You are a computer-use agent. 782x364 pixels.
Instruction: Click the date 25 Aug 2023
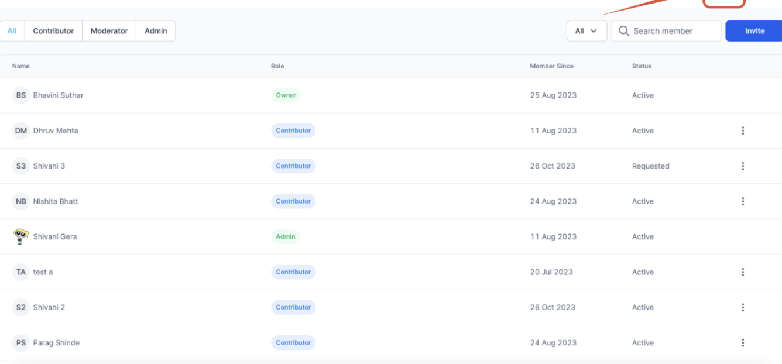point(553,95)
